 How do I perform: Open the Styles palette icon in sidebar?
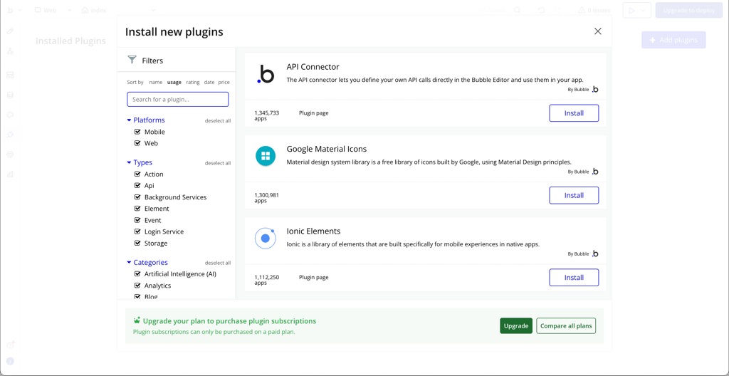pos(10,115)
